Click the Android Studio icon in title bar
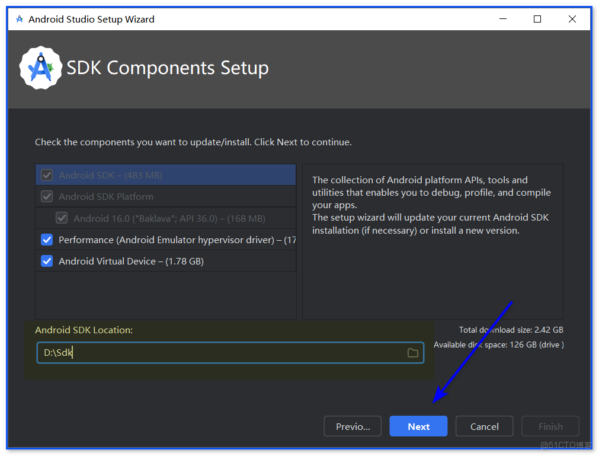 (18, 18)
